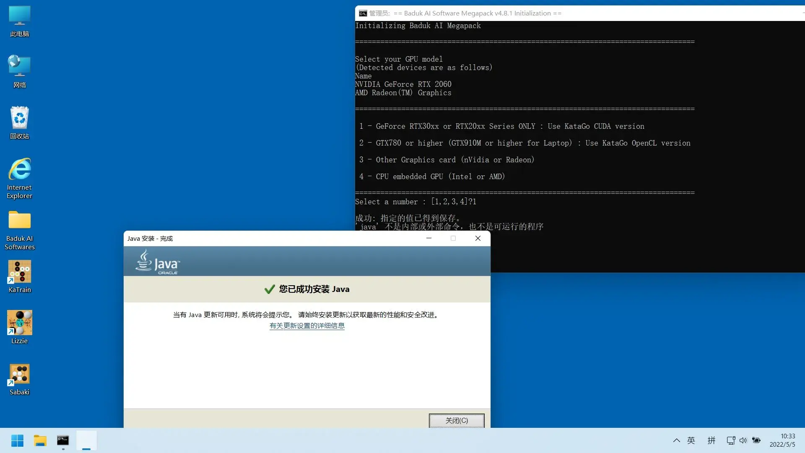Click option 4 CPU embedded GPU line

pyautogui.click(x=432, y=177)
